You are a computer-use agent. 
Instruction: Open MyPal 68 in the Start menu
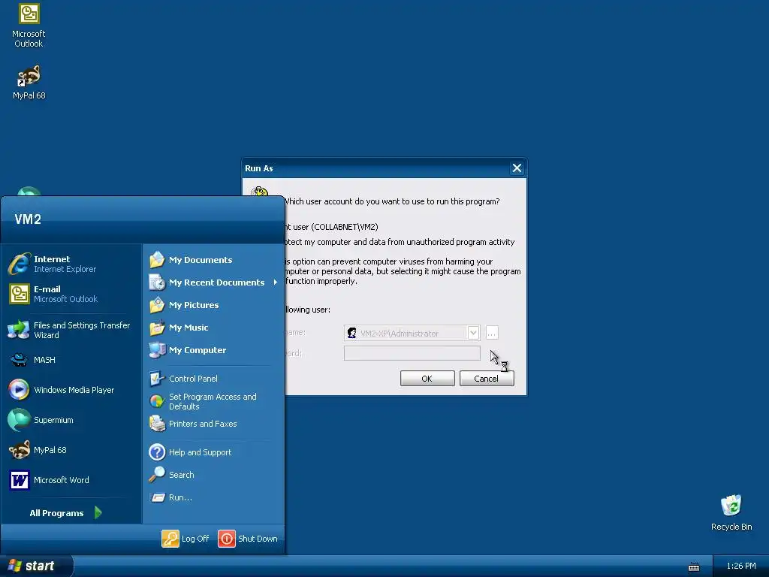tap(71, 450)
